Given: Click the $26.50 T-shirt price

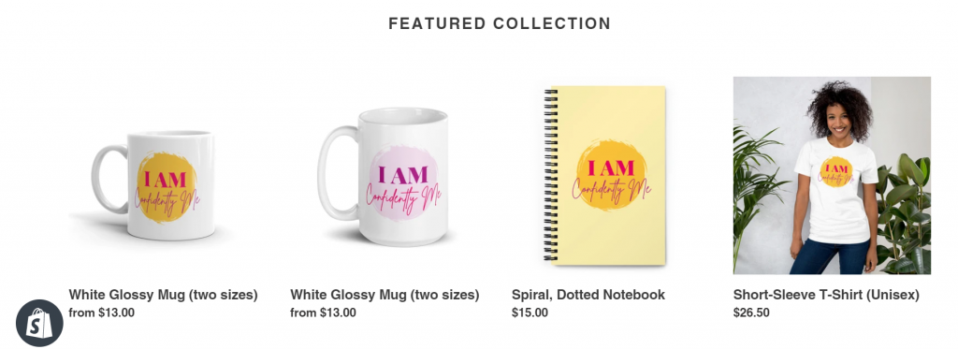Looking at the screenshot, I should (x=751, y=313).
